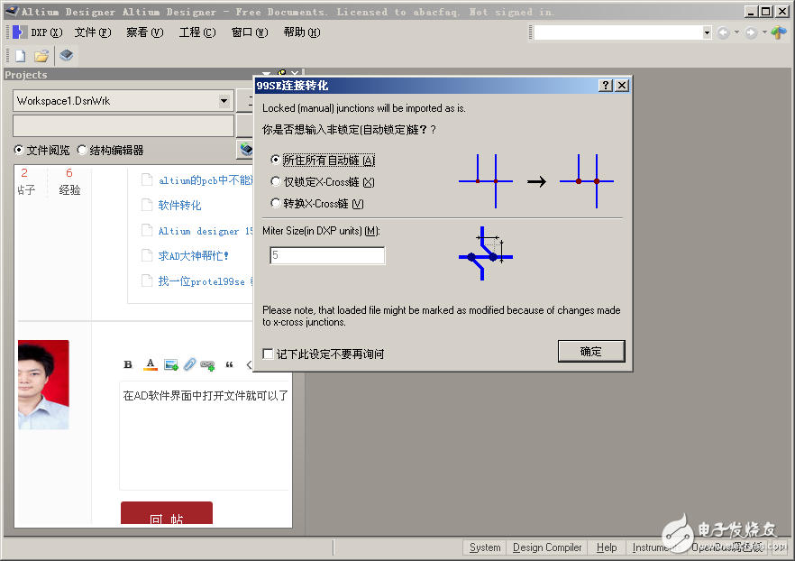Click the home page icon at top right

(x=779, y=32)
